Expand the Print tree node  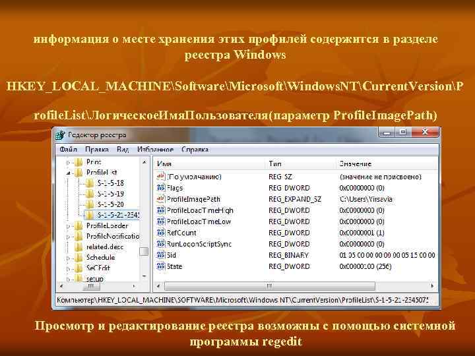(68, 163)
